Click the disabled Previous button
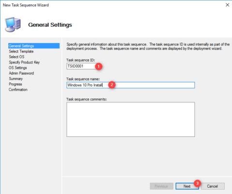The width and height of the screenshot is (232, 194). 161,186
